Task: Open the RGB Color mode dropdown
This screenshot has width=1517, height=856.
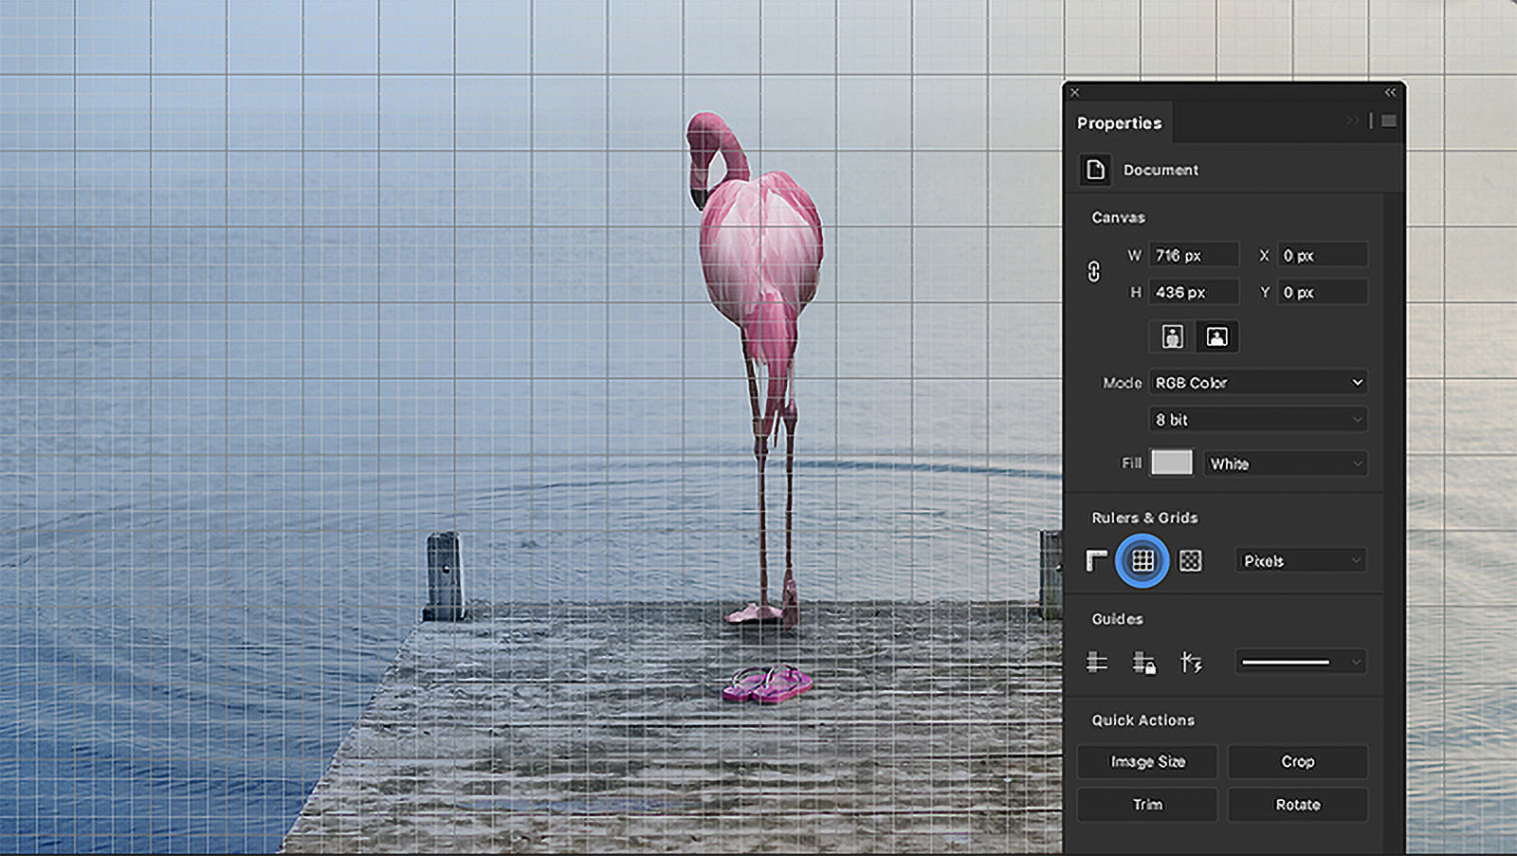Action: pos(1257,383)
